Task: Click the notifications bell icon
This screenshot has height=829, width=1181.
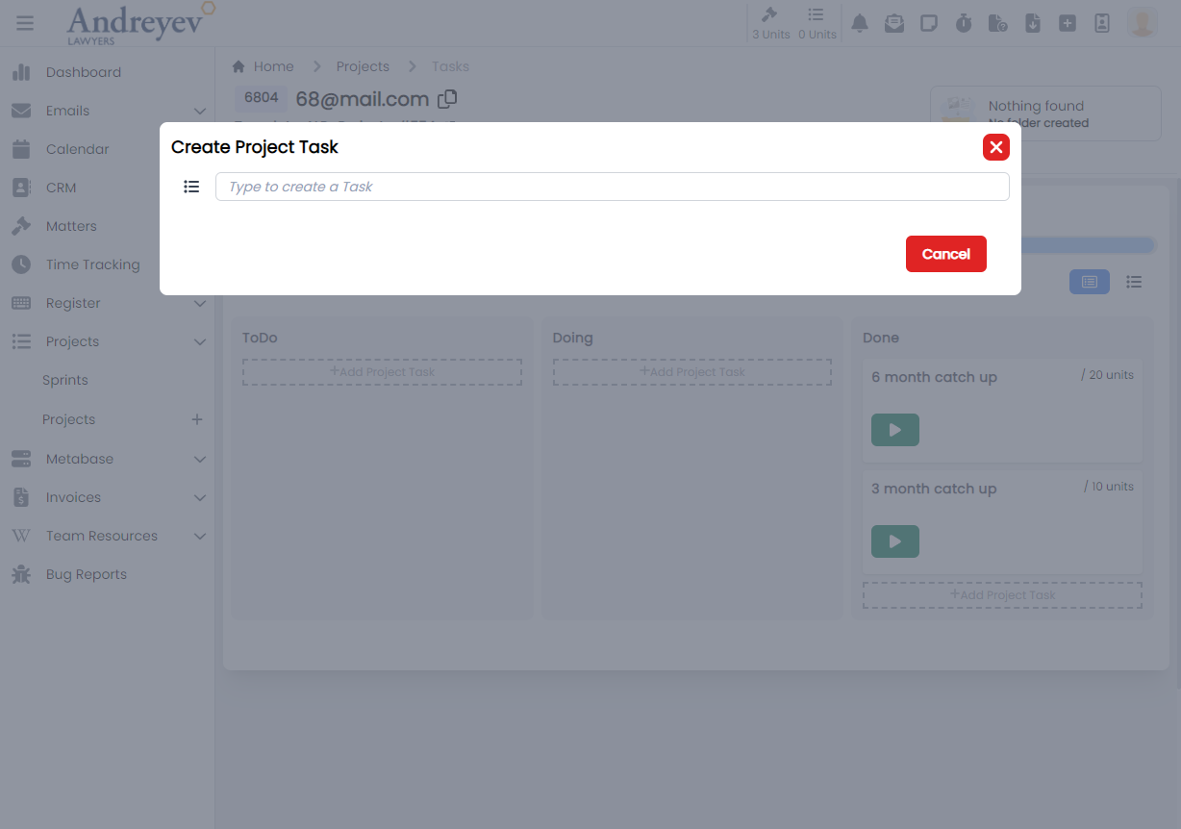Action: tap(860, 23)
